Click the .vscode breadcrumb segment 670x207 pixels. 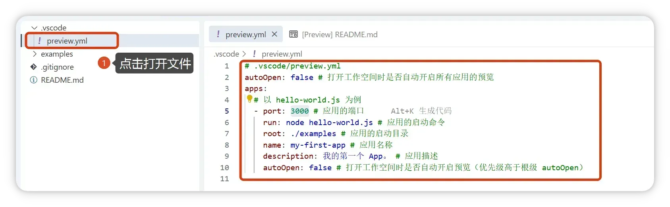(x=226, y=54)
